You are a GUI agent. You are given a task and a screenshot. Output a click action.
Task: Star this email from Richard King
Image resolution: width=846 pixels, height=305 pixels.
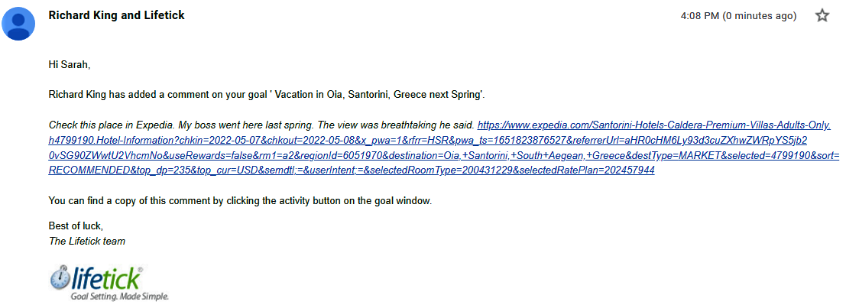tap(822, 15)
